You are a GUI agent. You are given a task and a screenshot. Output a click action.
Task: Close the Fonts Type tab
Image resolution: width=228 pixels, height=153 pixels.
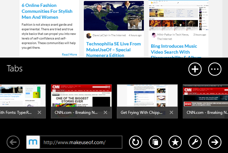click(x=39, y=113)
